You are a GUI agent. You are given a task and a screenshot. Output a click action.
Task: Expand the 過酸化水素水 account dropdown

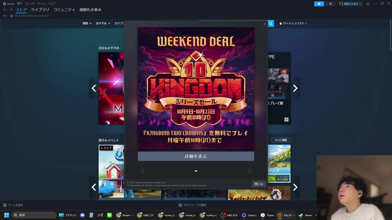(352, 4)
